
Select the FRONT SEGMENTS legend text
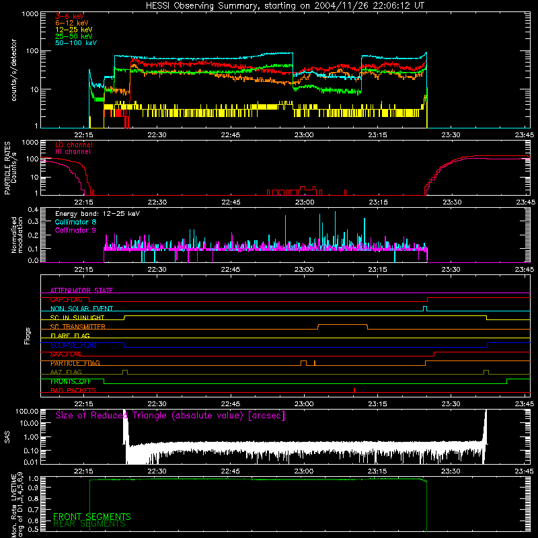(x=92, y=516)
